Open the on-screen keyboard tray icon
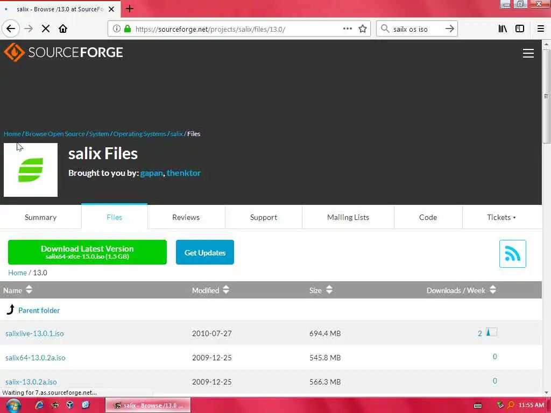 478,405
